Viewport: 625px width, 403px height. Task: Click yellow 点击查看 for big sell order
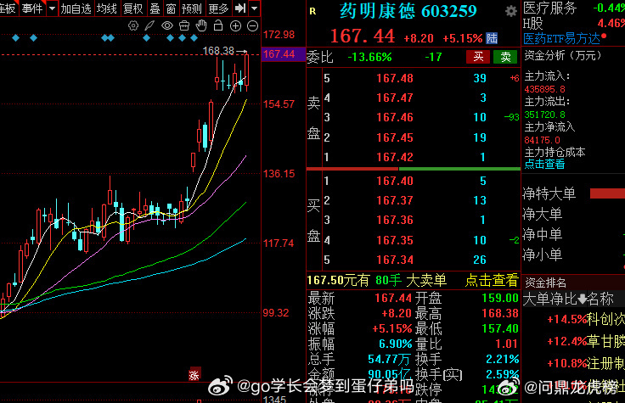tap(492, 280)
